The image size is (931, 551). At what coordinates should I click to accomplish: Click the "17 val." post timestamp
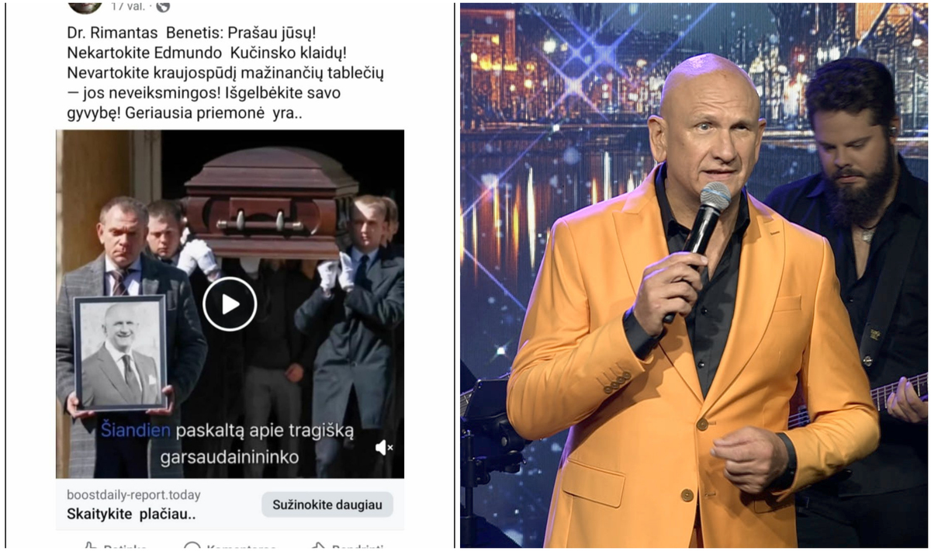pyautogui.click(x=128, y=6)
